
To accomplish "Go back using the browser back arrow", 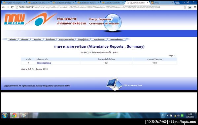I will pos(3,7).
